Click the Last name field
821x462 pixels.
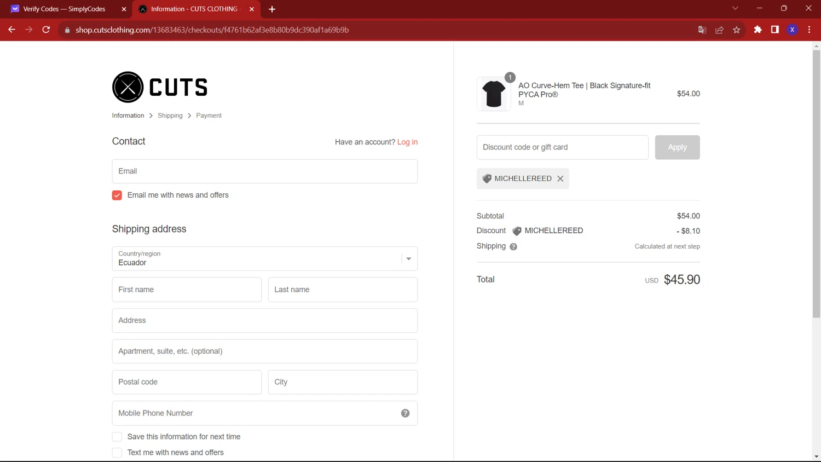343,290
